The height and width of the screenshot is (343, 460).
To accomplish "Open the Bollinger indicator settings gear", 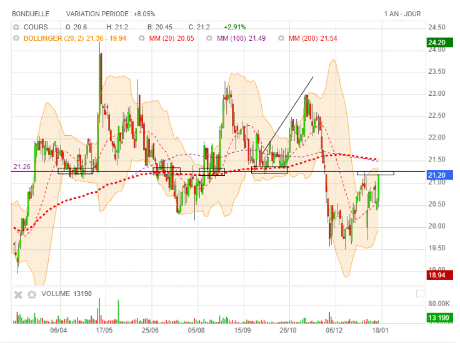I will tap(16, 38).
